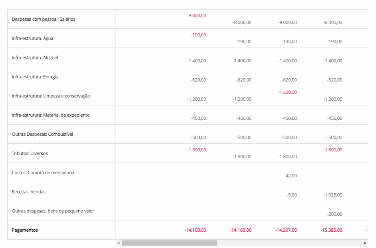Click the horizontal scrollbar thumb
Viewport: 376px width, 248px height.
[169, 243]
